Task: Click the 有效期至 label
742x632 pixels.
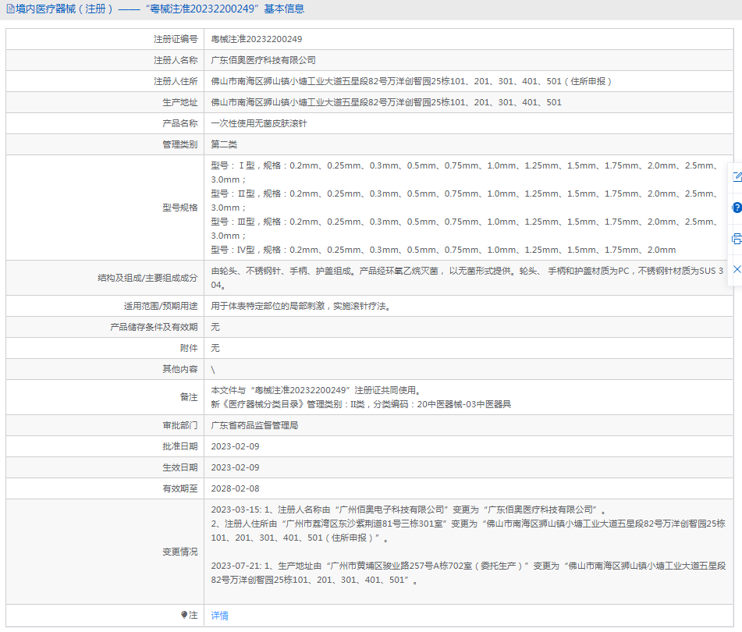Action: click(x=179, y=488)
